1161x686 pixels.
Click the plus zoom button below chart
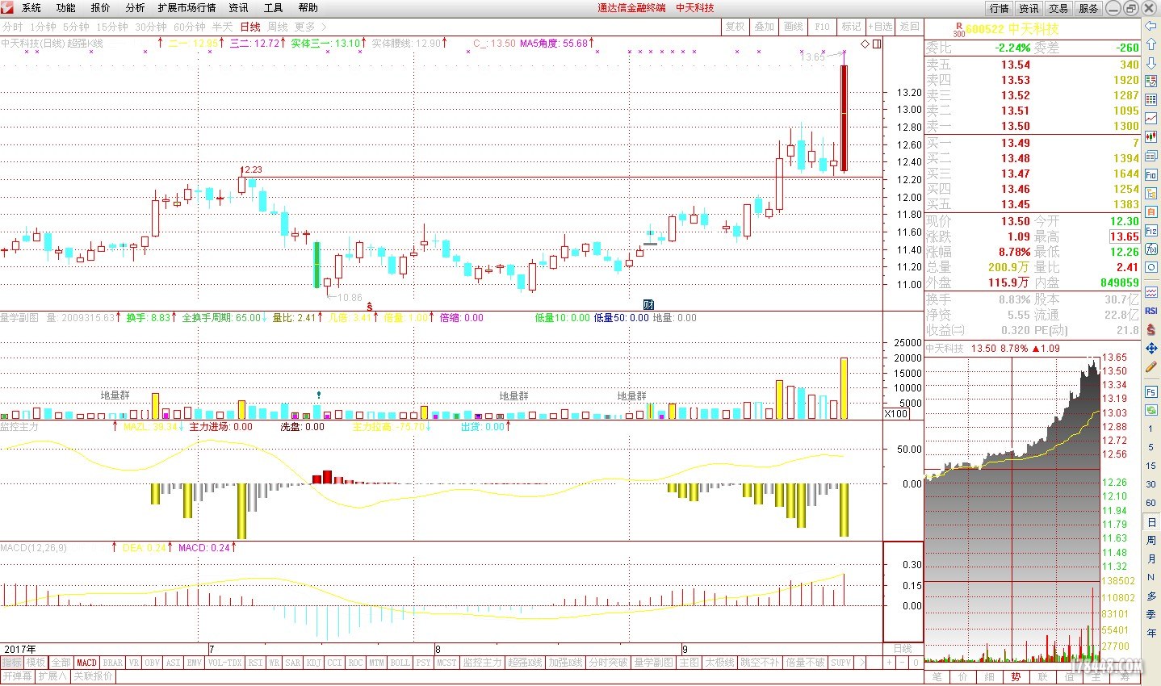click(x=889, y=663)
